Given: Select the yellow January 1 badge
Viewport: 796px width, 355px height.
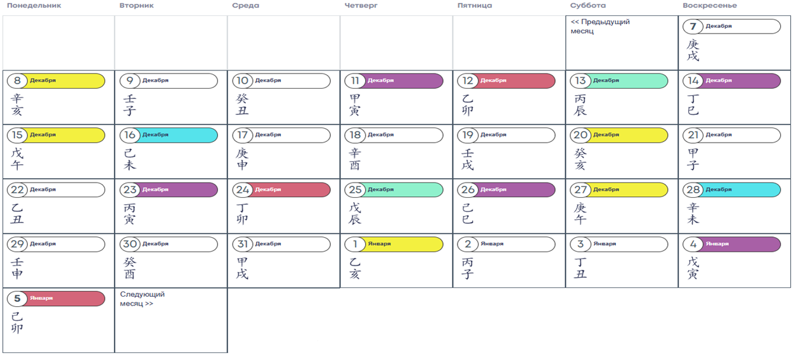Looking at the screenshot, I should coord(394,244).
